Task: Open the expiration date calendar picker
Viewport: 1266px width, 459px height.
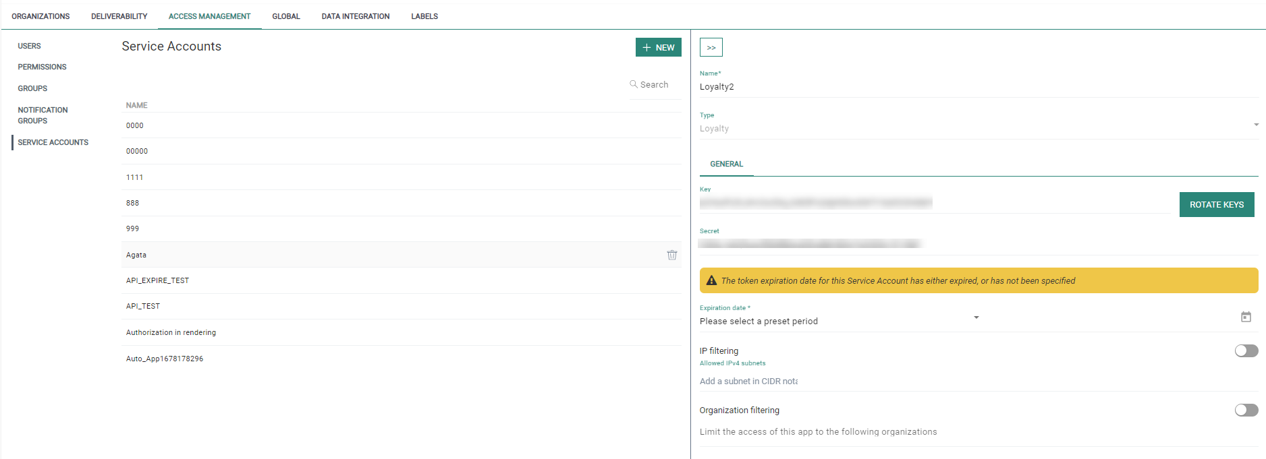Action: [x=1246, y=317]
